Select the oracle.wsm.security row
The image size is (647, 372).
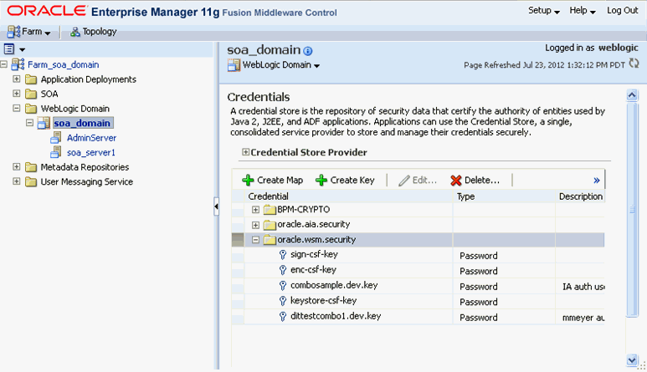pyautogui.click(x=418, y=240)
